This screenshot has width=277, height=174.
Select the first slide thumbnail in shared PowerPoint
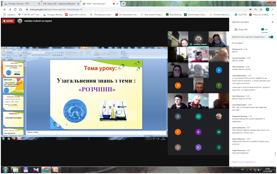(13, 69)
